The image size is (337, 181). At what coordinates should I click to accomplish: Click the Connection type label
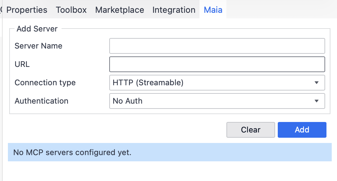pyautogui.click(x=45, y=83)
